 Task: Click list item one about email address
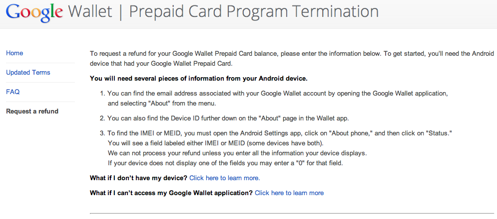pyautogui.click(x=278, y=94)
